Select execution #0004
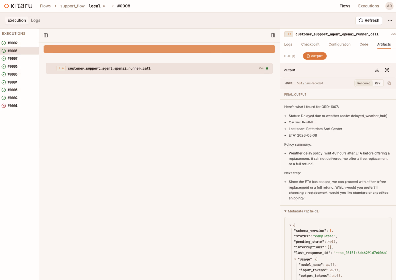 click(19, 82)
